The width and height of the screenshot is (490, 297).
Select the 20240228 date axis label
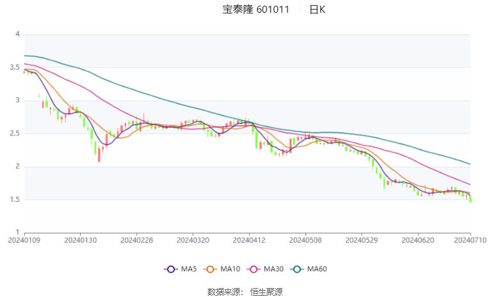(136, 240)
